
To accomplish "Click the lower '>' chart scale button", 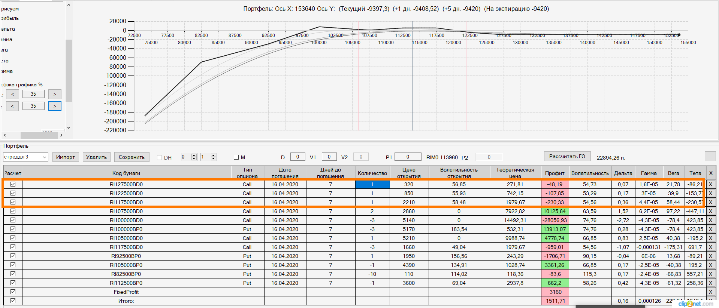I will [55, 106].
